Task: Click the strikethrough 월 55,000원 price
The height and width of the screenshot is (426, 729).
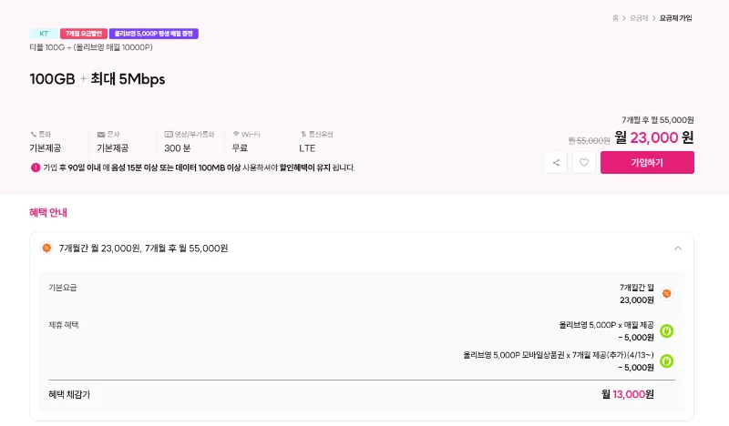Action: pyautogui.click(x=589, y=140)
